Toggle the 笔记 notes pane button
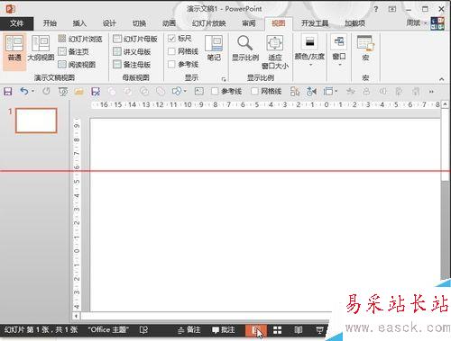The width and height of the screenshot is (451, 341). [214, 48]
